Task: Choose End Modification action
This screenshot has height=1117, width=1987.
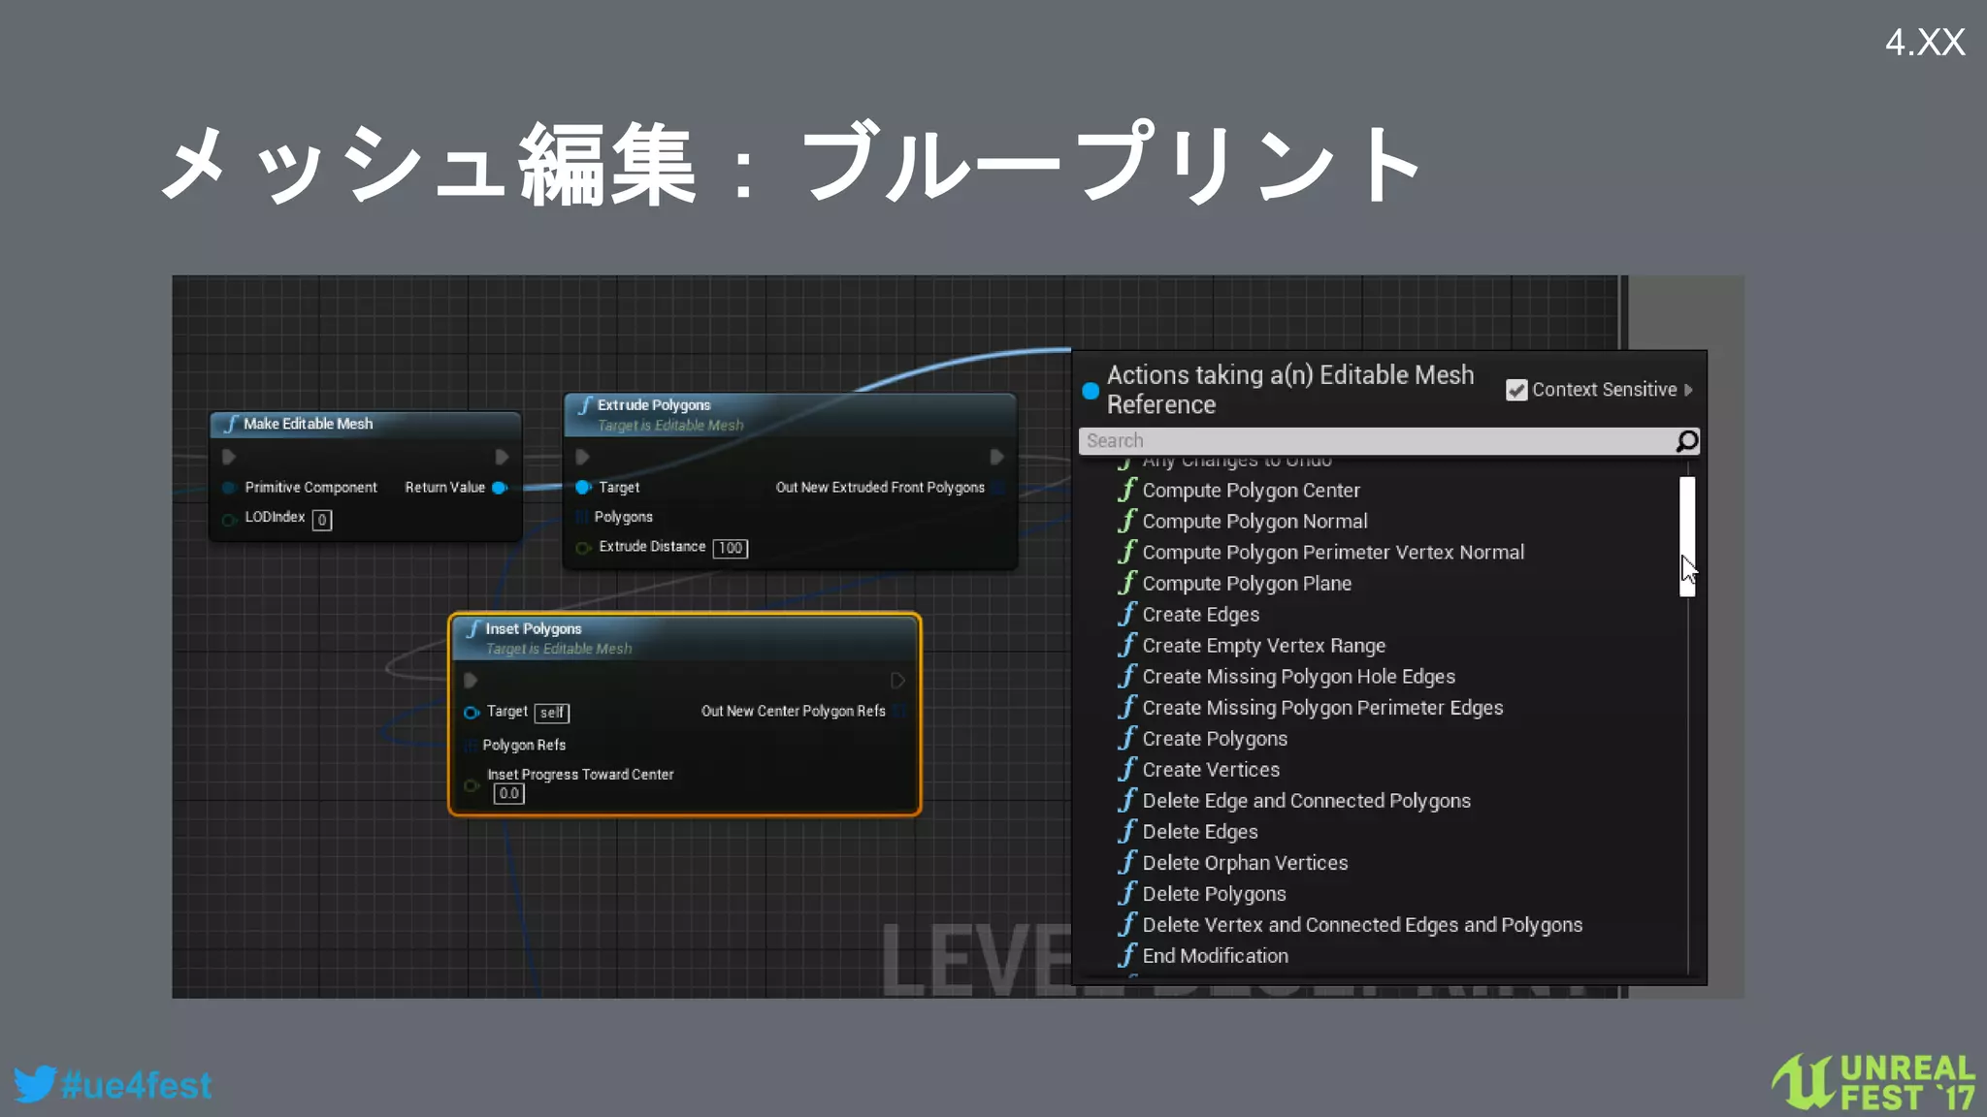Action: [1215, 956]
